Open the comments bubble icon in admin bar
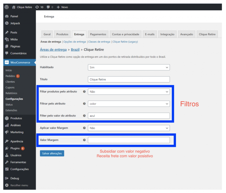The image size is (226, 193). coord(49,7)
